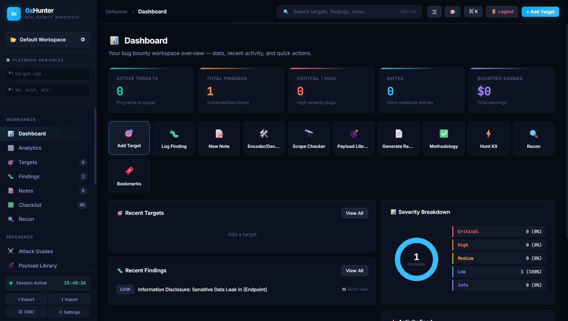568x321 pixels.
Task: Open the theme palette icon
Action: click(453, 12)
